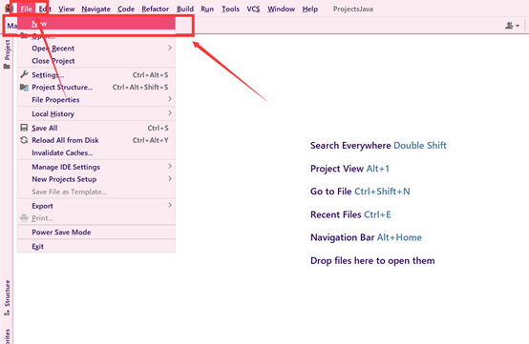Click Save All

click(x=96, y=128)
